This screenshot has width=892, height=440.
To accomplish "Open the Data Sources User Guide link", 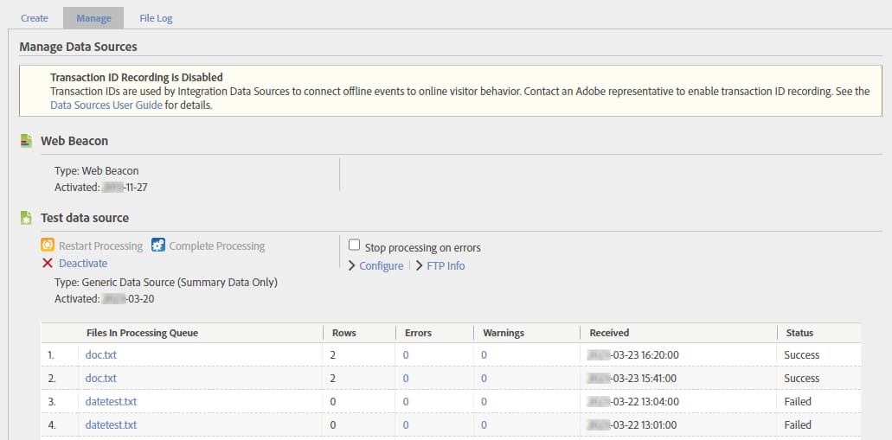I will [106, 105].
